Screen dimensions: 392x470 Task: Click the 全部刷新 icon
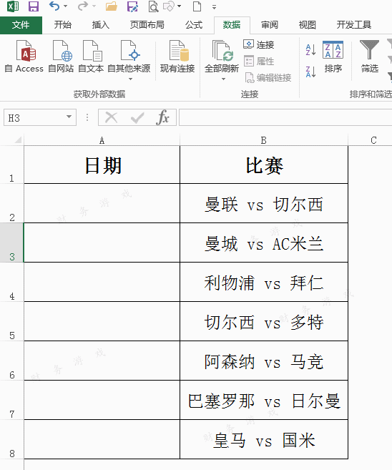tap(222, 51)
